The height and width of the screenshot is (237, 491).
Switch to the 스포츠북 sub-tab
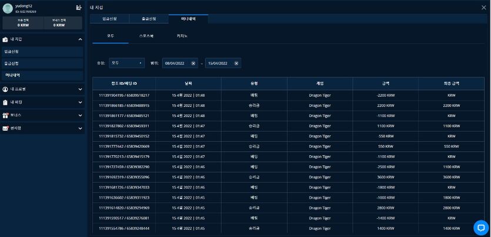pyautogui.click(x=146, y=36)
